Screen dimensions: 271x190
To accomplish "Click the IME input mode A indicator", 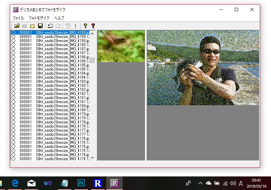I will (241, 183).
